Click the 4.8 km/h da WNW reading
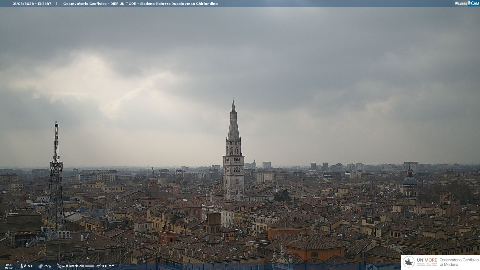Viewport: 480px width, 270px height. (78, 266)
